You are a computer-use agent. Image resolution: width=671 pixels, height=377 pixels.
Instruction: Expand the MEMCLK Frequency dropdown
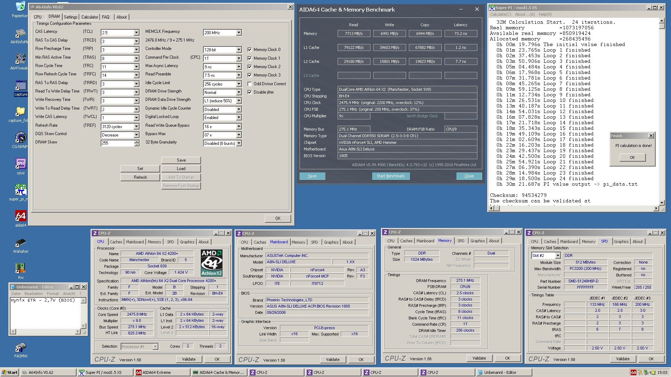click(239, 33)
